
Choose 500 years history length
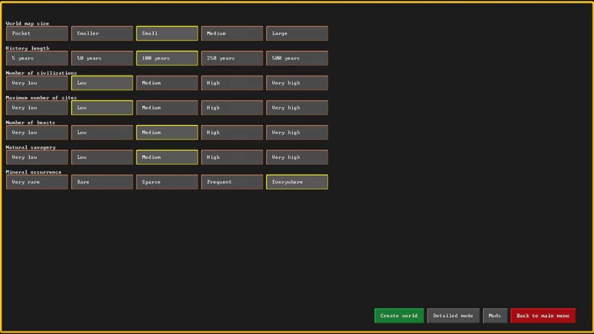click(x=297, y=58)
